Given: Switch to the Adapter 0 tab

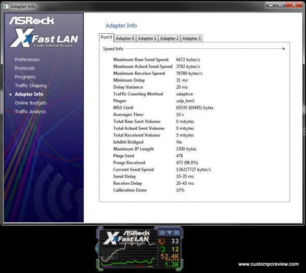Looking at the screenshot, I should click(x=125, y=38).
